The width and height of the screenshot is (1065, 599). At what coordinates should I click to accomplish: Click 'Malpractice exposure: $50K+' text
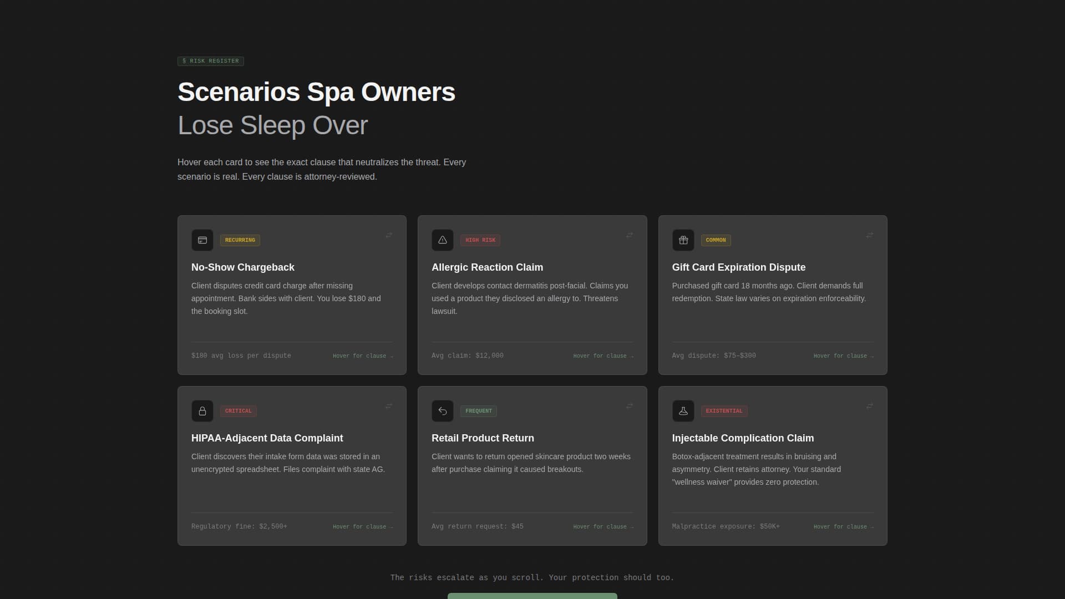726,526
